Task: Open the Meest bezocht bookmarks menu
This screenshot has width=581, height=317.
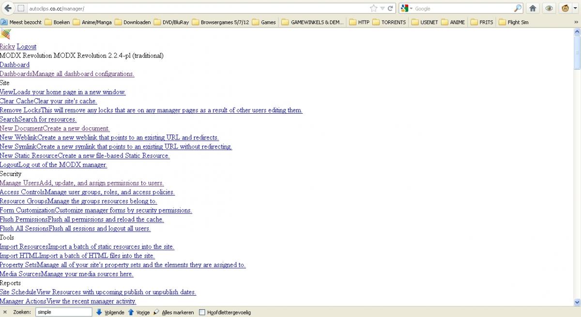Action: tap(22, 22)
